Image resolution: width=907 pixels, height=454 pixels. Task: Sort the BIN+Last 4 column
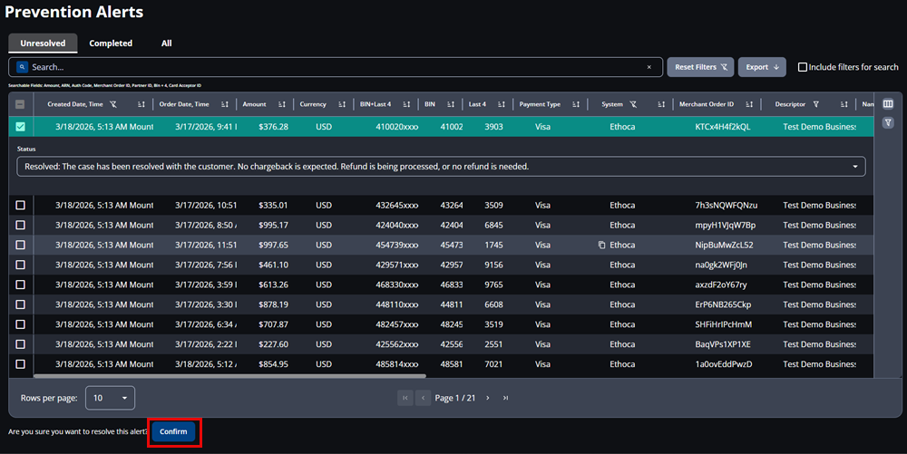pyautogui.click(x=406, y=104)
